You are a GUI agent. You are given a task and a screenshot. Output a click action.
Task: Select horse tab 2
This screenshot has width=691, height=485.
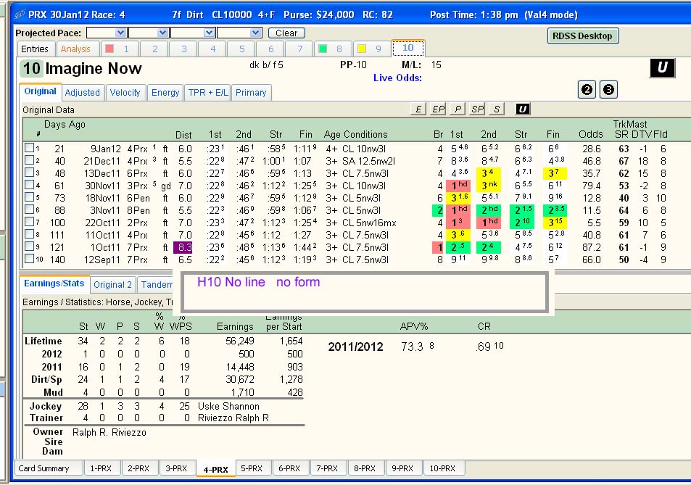pyautogui.click(x=154, y=49)
